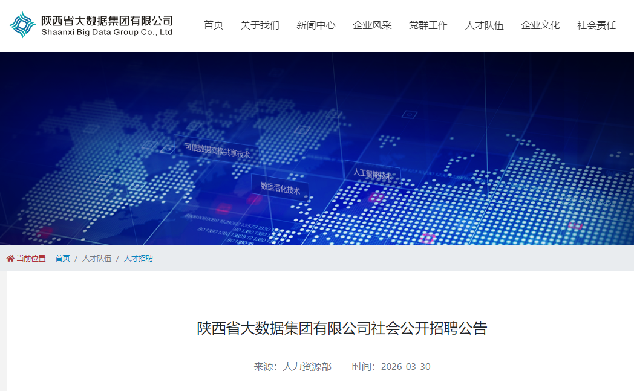Viewport: 634px width, 391px height.
Task: Click the 人才队伍 breadcrumb link
Action: [97, 259]
